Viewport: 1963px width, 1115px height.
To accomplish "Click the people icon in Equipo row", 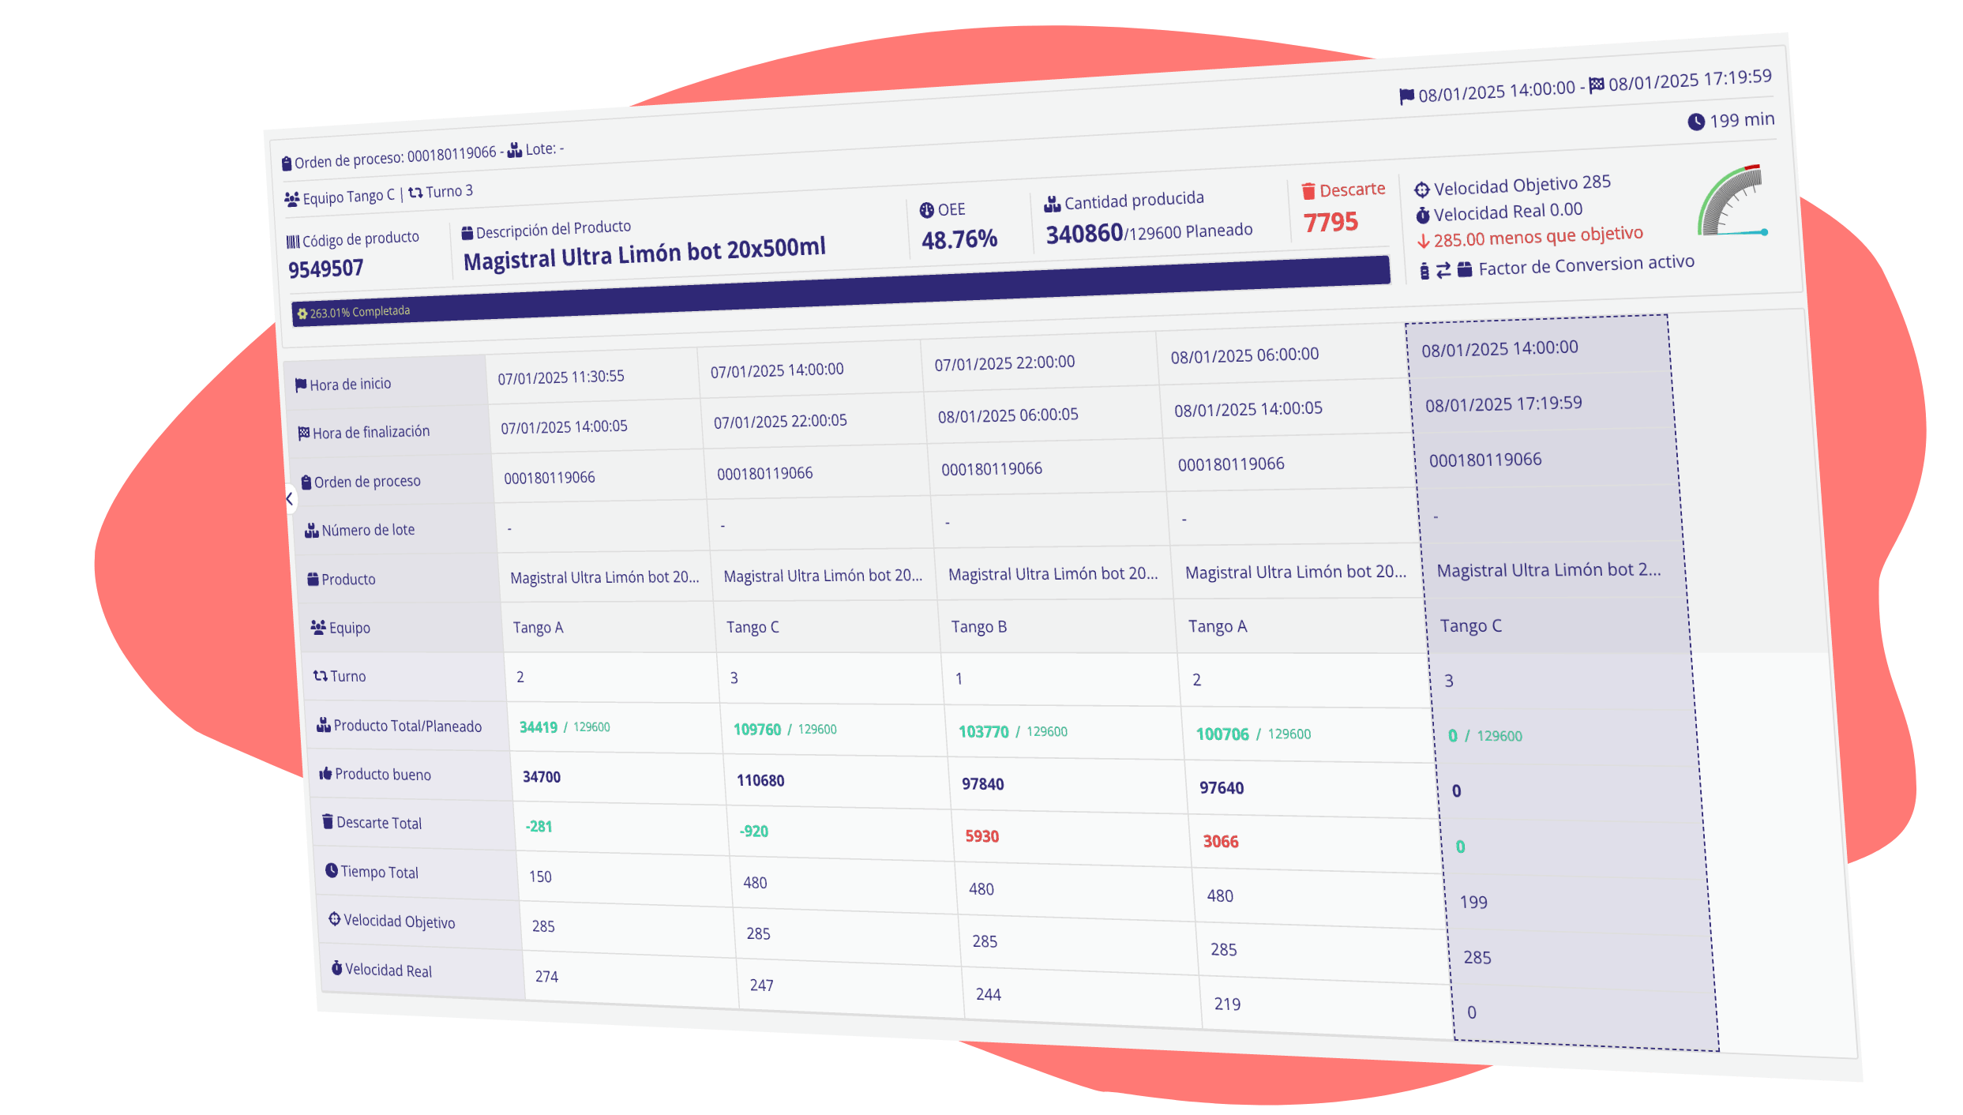I will point(318,628).
